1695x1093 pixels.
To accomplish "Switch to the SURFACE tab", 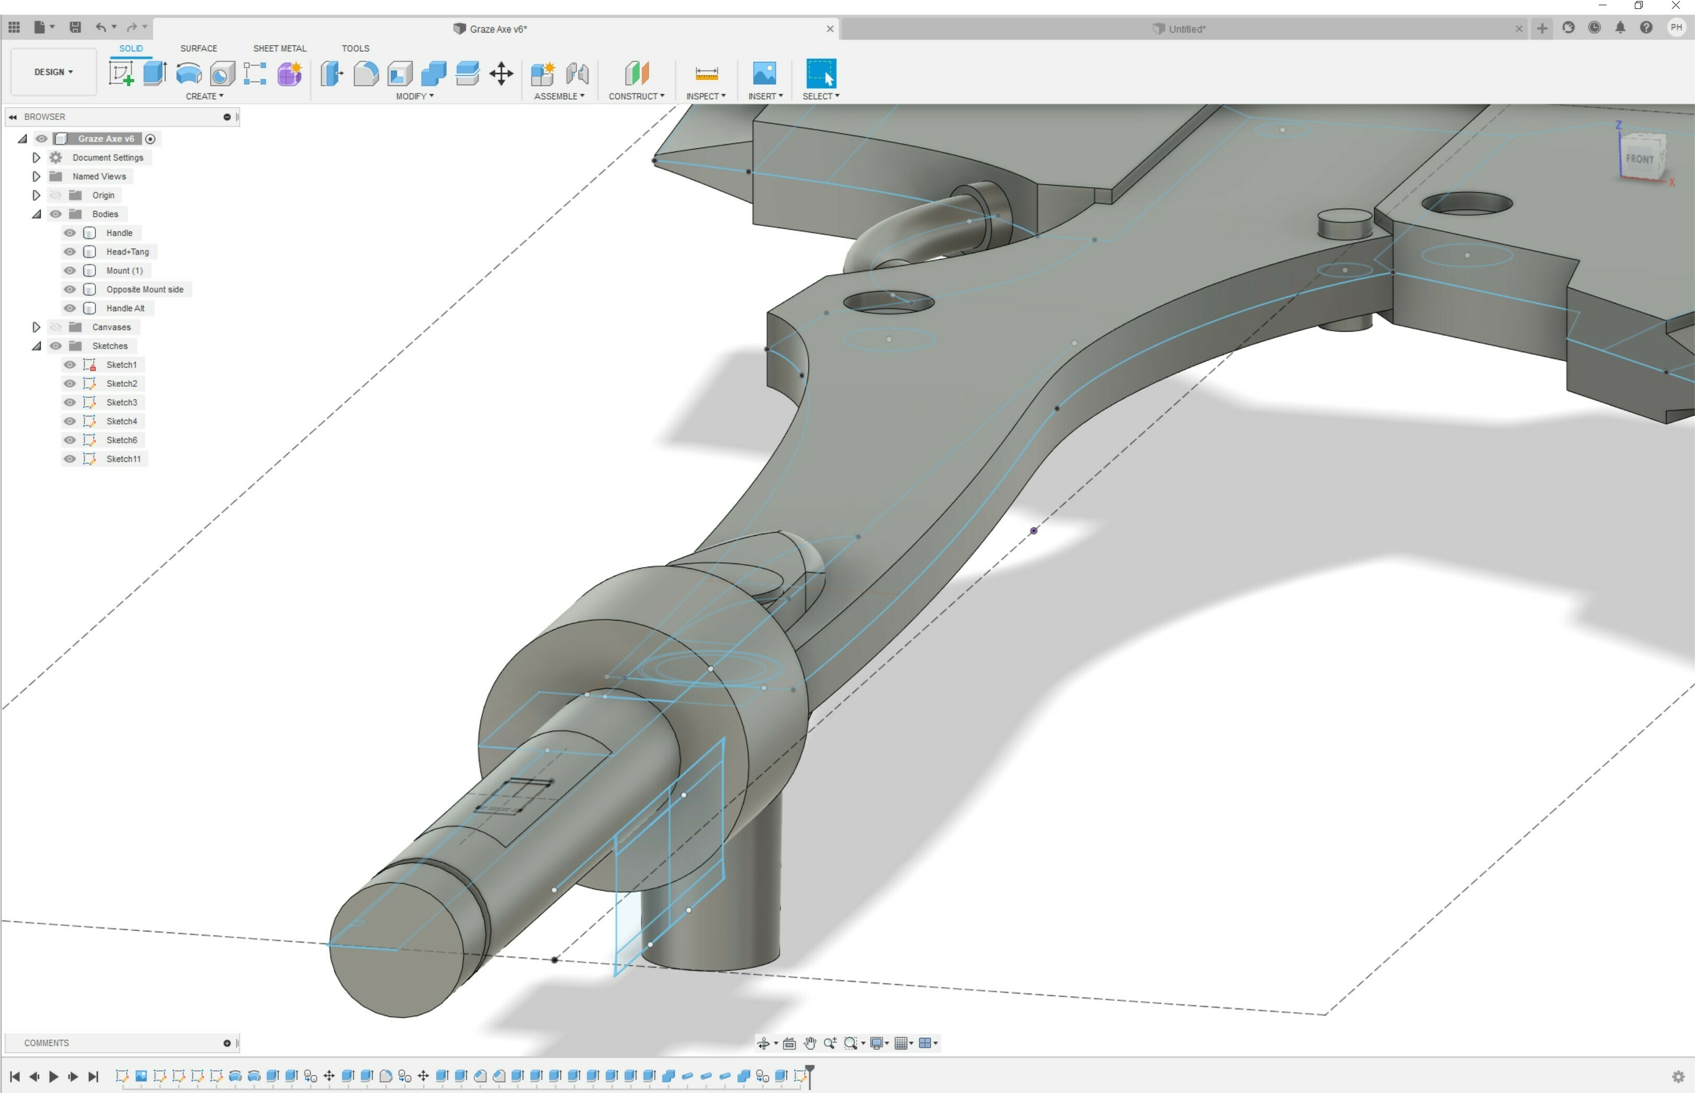I will click(198, 48).
